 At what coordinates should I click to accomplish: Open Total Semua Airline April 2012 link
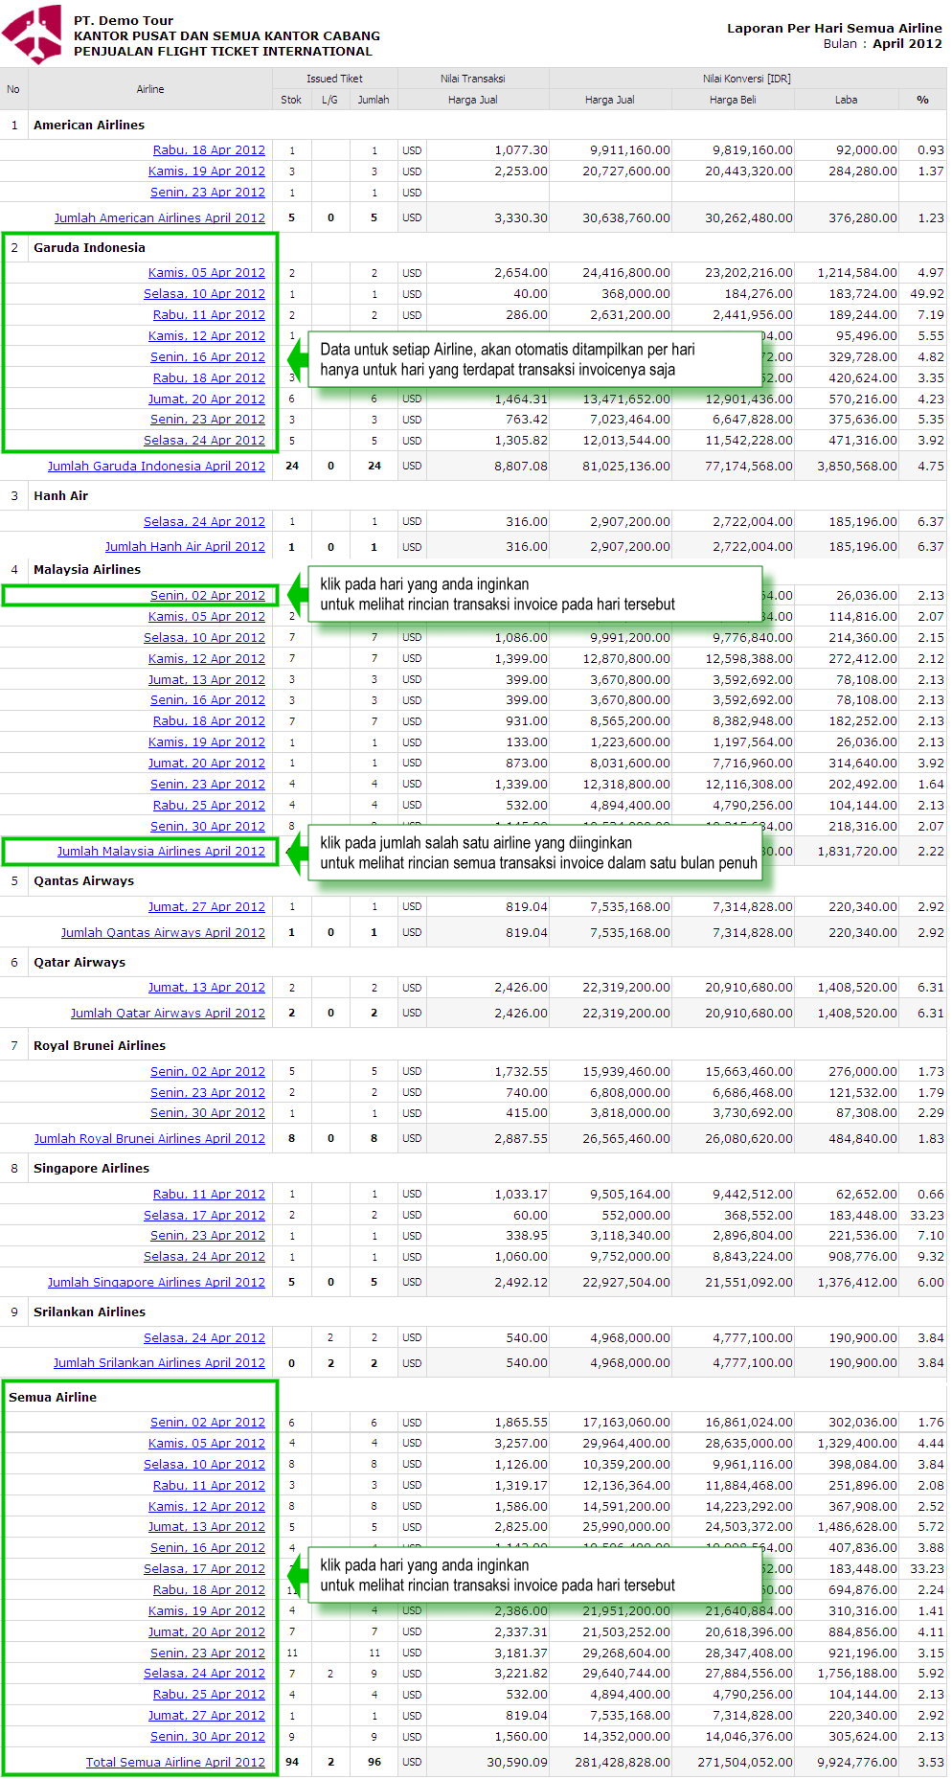(x=175, y=1763)
